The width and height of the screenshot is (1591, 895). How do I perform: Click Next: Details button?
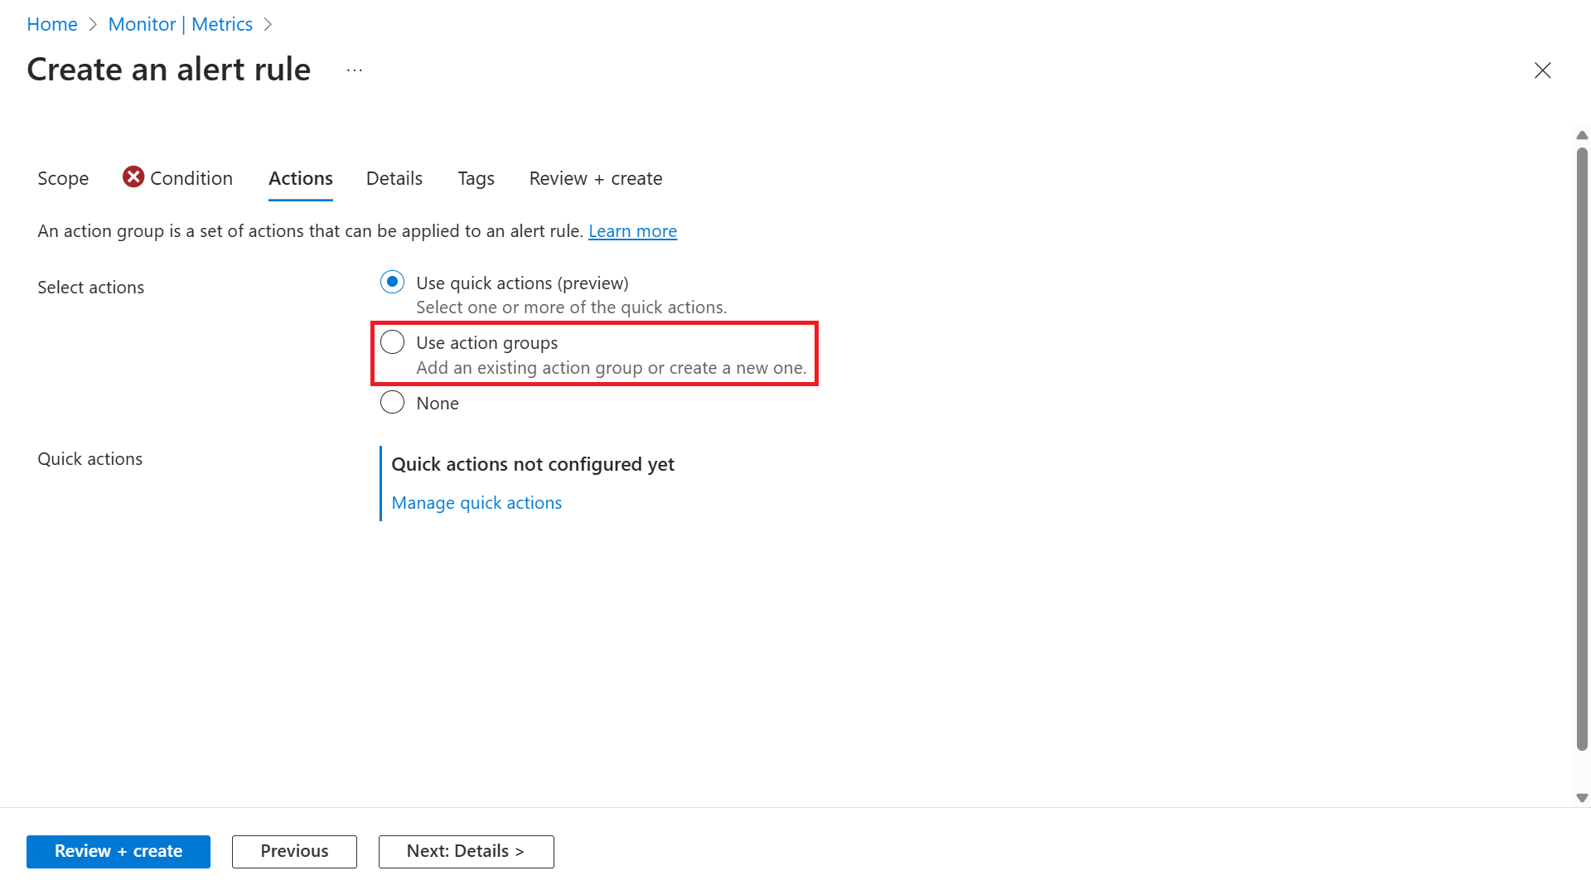click(466, 851)
